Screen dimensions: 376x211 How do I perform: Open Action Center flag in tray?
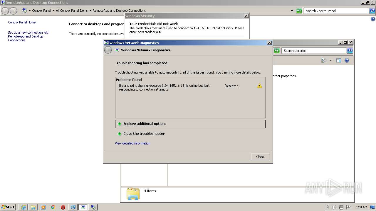(x=348, y=207)
